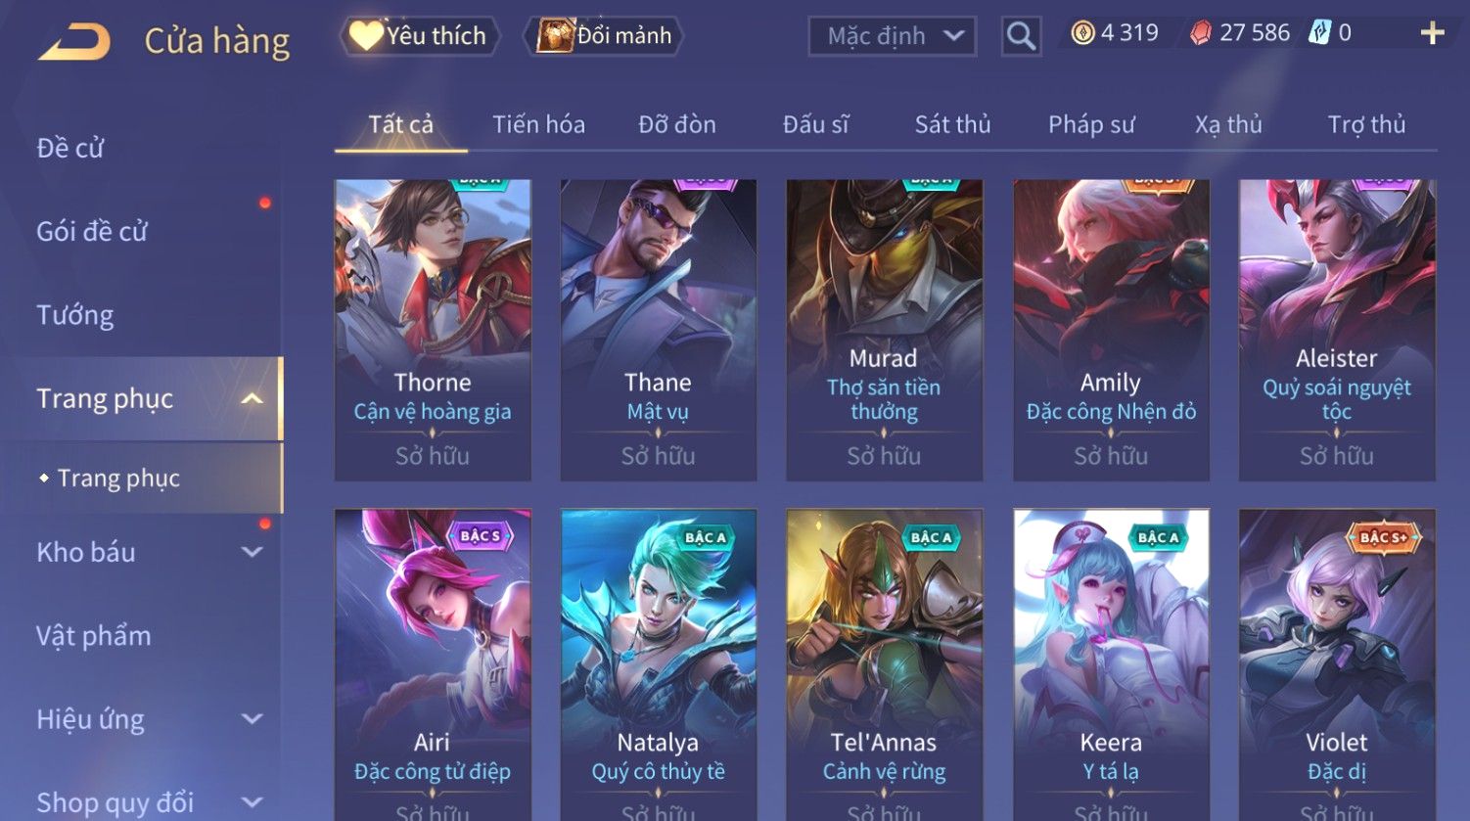Open the search magnifier icon
Screen dimensions: 1470x821
click(1021, 37)
